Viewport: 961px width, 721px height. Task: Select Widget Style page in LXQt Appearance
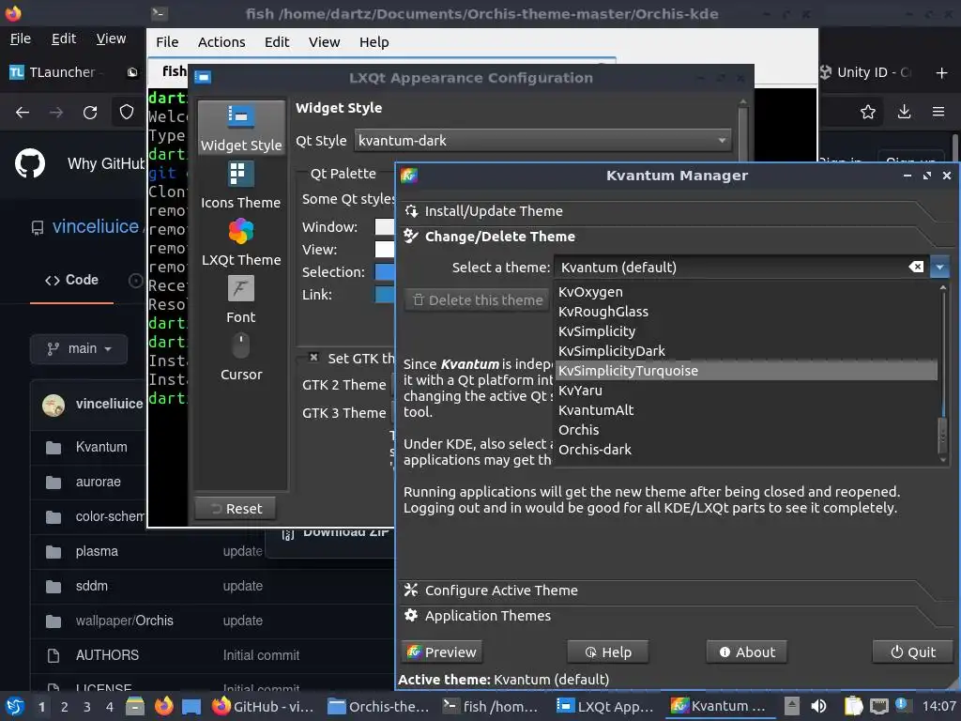point(241,128)
